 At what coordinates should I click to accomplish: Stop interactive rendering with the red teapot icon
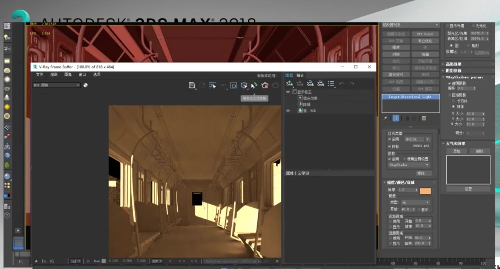pos(265,85)
